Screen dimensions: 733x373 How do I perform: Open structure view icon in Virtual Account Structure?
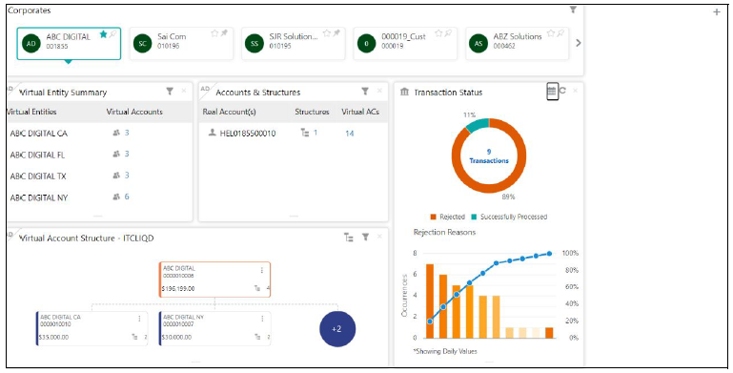click(x=349, y=238)
